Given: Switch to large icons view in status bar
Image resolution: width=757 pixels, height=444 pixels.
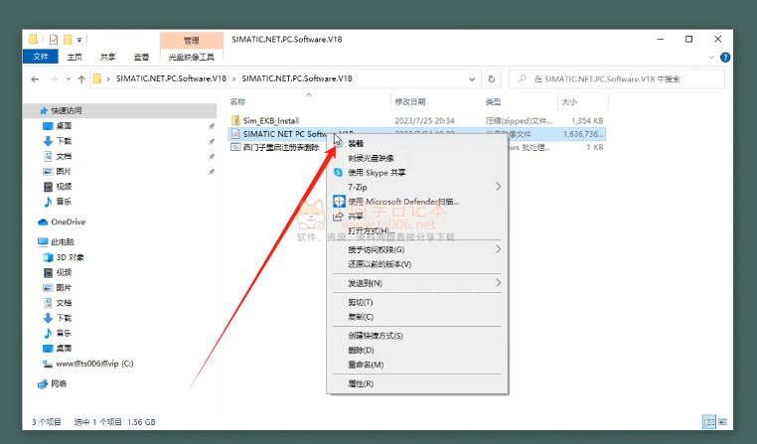Looking at the screenshot, I should tap(722, 422).
